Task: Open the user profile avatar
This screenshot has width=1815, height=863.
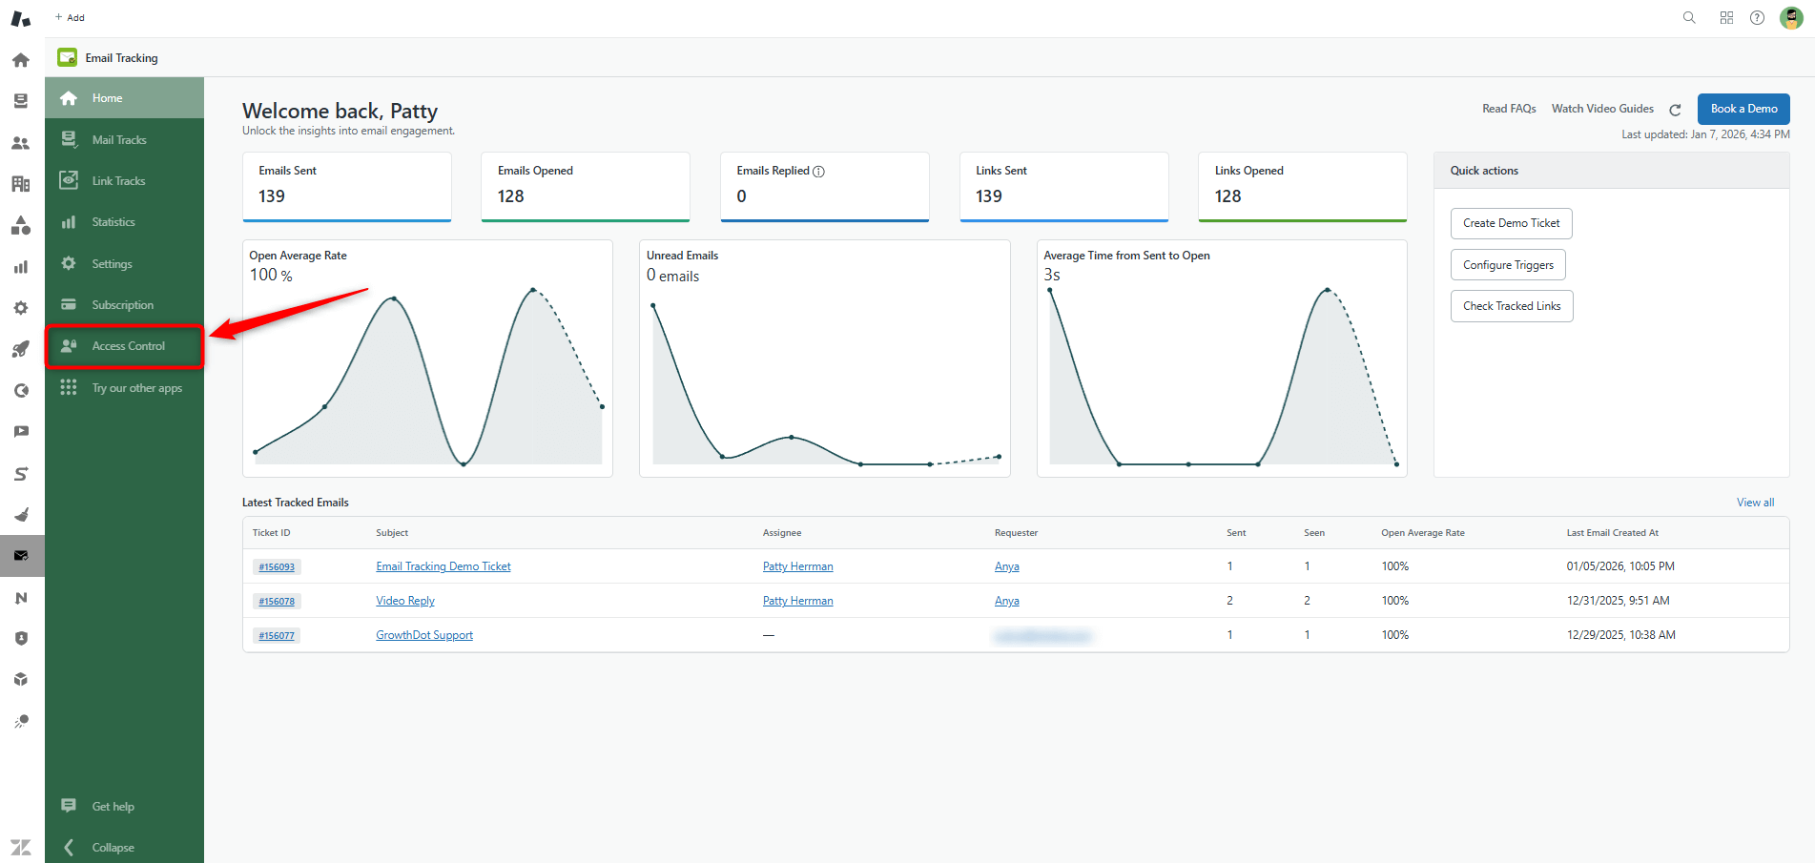Action: (x=1790, y=18)
